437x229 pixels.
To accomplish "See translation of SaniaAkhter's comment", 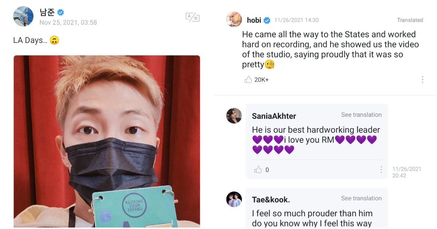I will (x=361, y=115).
